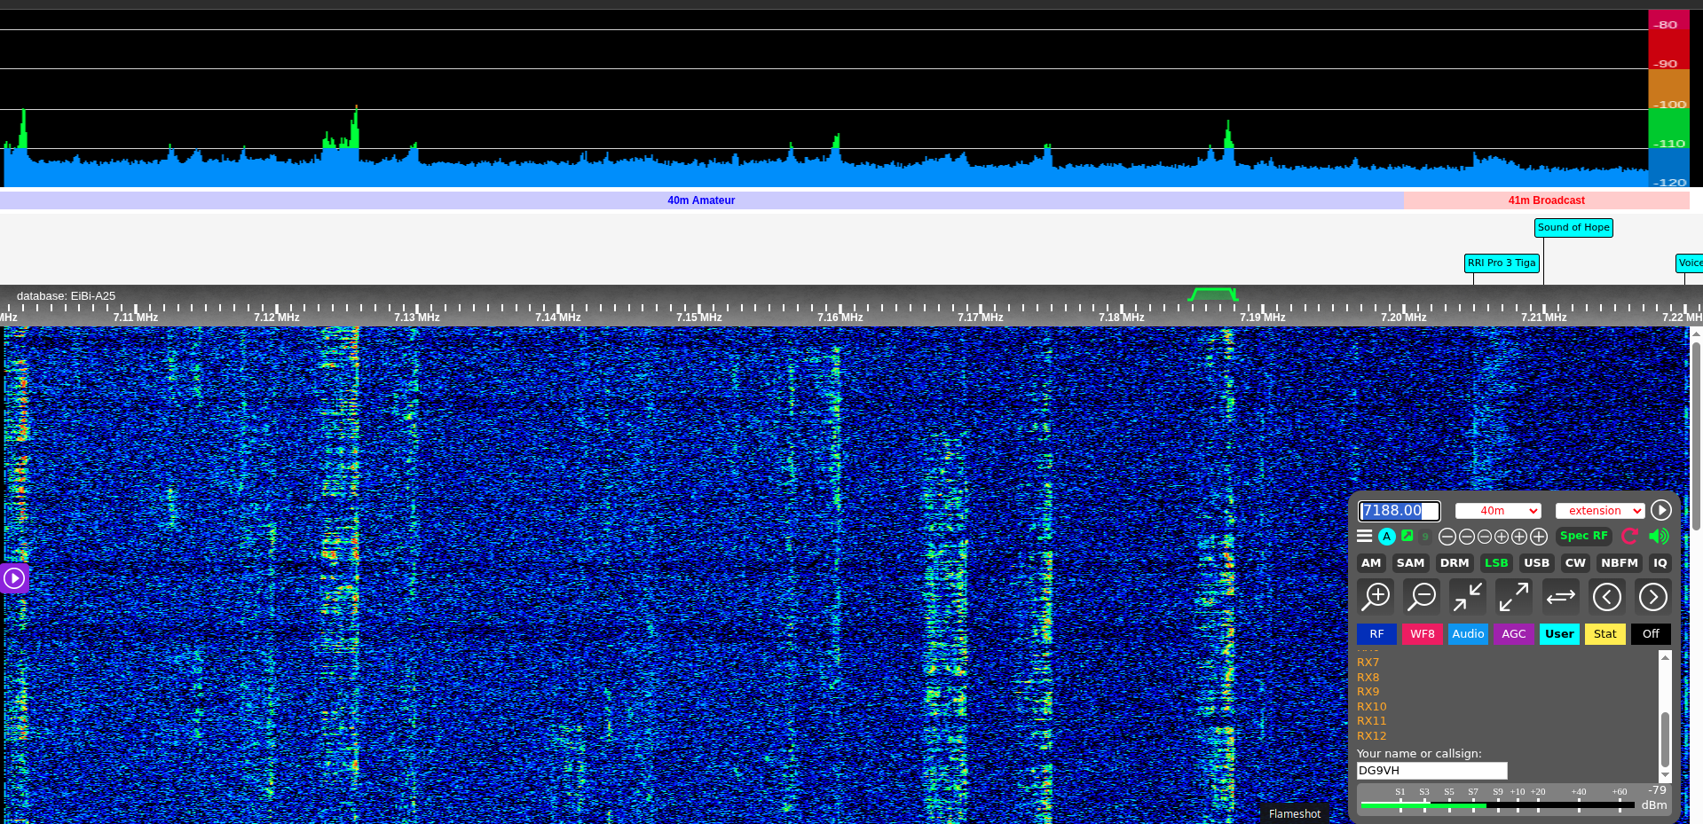Open the 40m band selector dropdown
Screen dimensions: 1703x824
pos(1498,511)
